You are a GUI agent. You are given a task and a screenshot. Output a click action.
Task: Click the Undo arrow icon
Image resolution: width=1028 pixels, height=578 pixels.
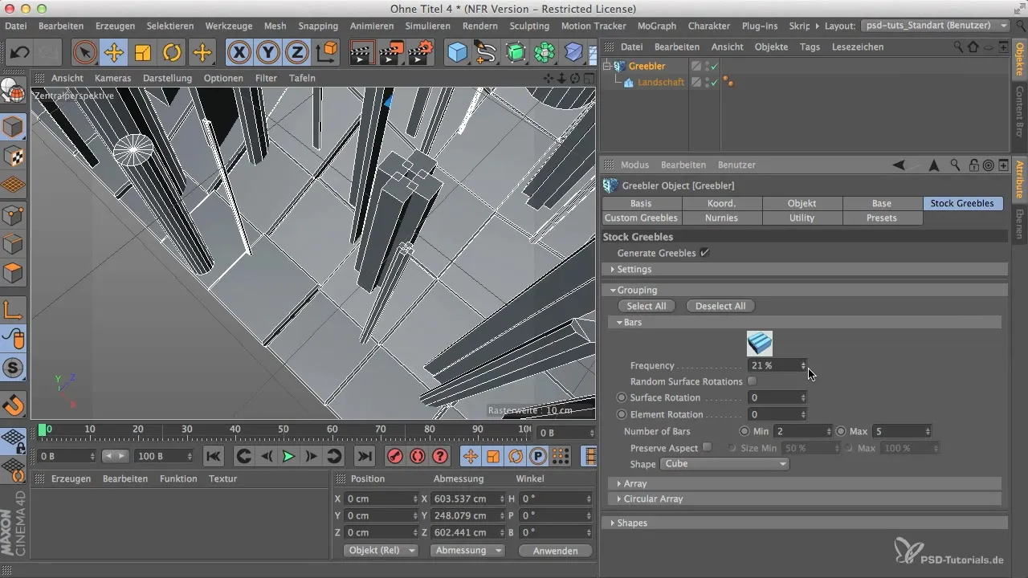tap(20, 53)
